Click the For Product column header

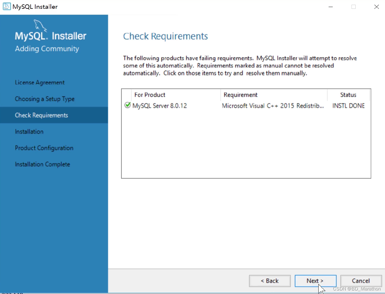[150, 94]
